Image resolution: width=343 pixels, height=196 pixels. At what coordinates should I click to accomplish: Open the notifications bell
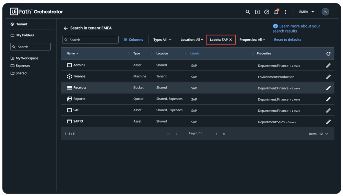tap(276, 12)
